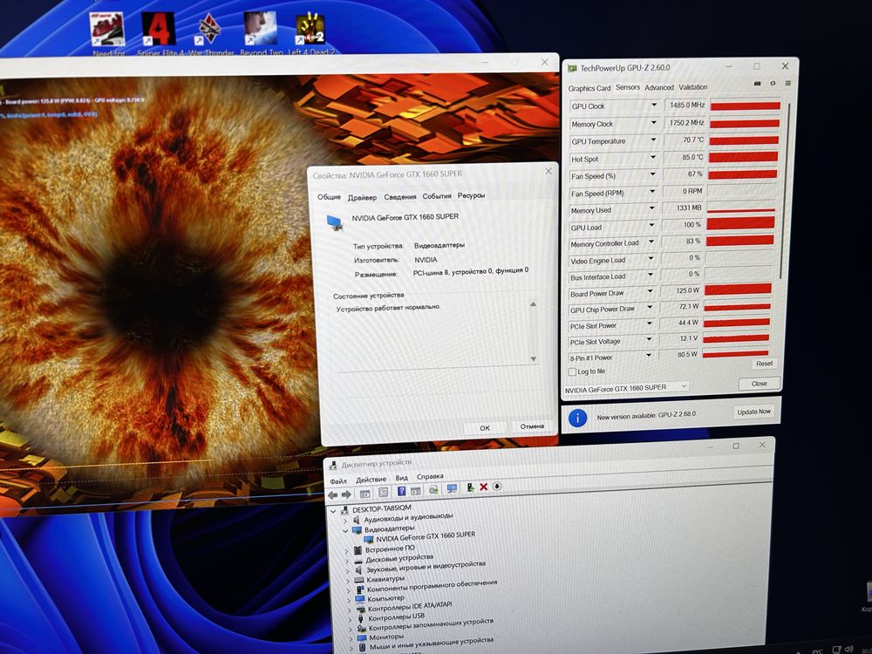
Task: Open the GPU Clock sensor dropdown
Action: [654, 105]
